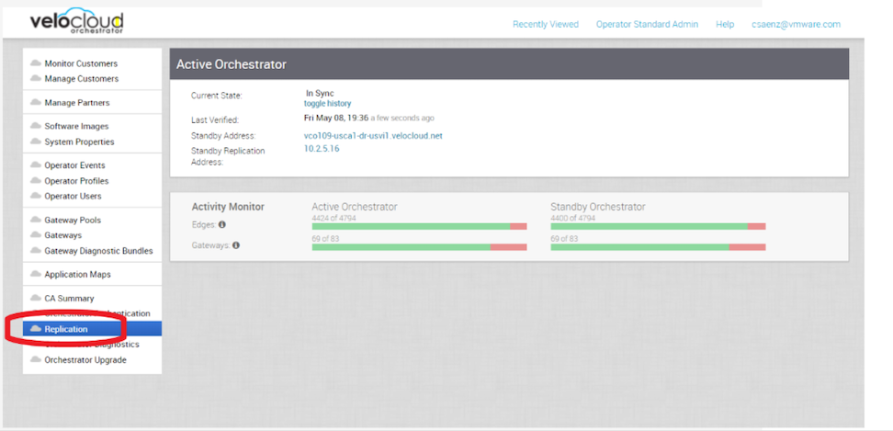Open the Recently Viewed dropdown

[546, 25]
